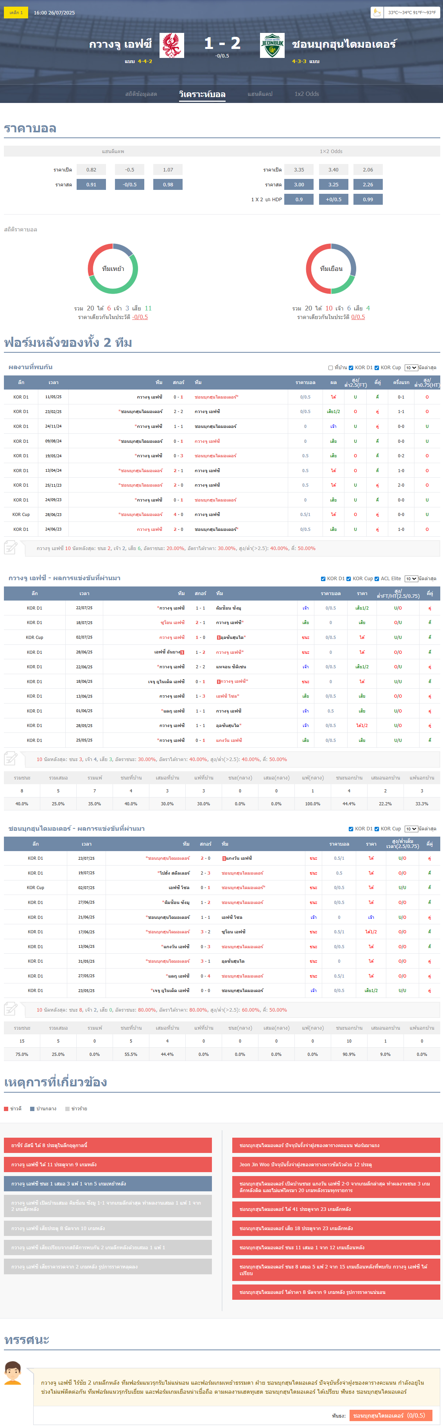
Task: Click live handicap home odds 0.91
Action: pyautogui.click(x=91, y=184)
